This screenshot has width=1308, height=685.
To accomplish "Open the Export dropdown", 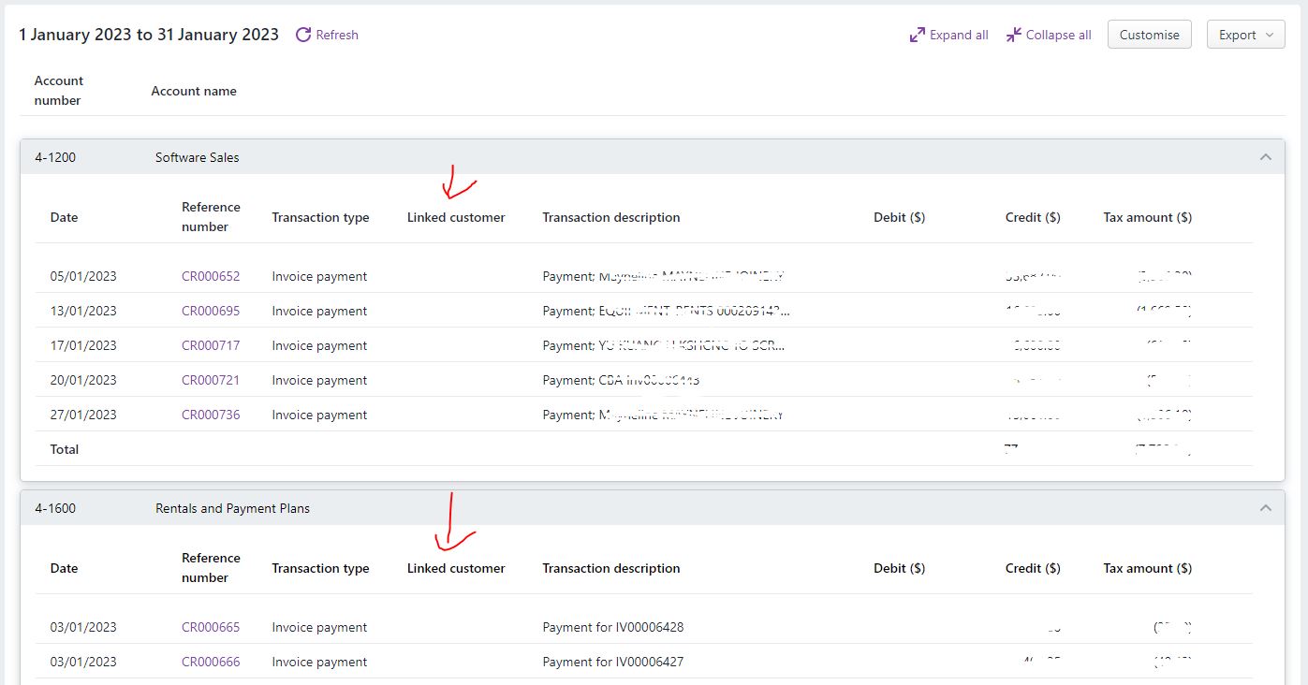I will tap(1246, 35).
